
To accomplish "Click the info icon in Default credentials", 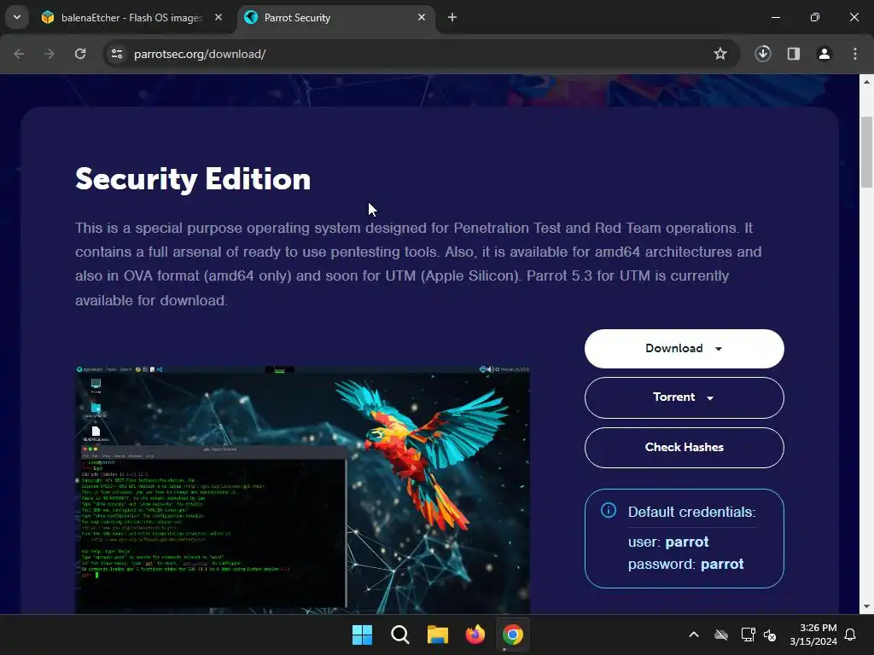I will click(x=609, y=510).
